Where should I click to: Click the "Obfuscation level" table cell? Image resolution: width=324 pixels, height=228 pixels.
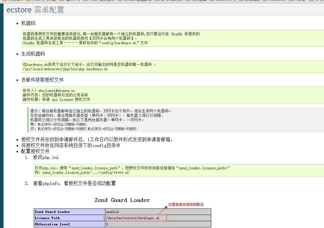70,224
